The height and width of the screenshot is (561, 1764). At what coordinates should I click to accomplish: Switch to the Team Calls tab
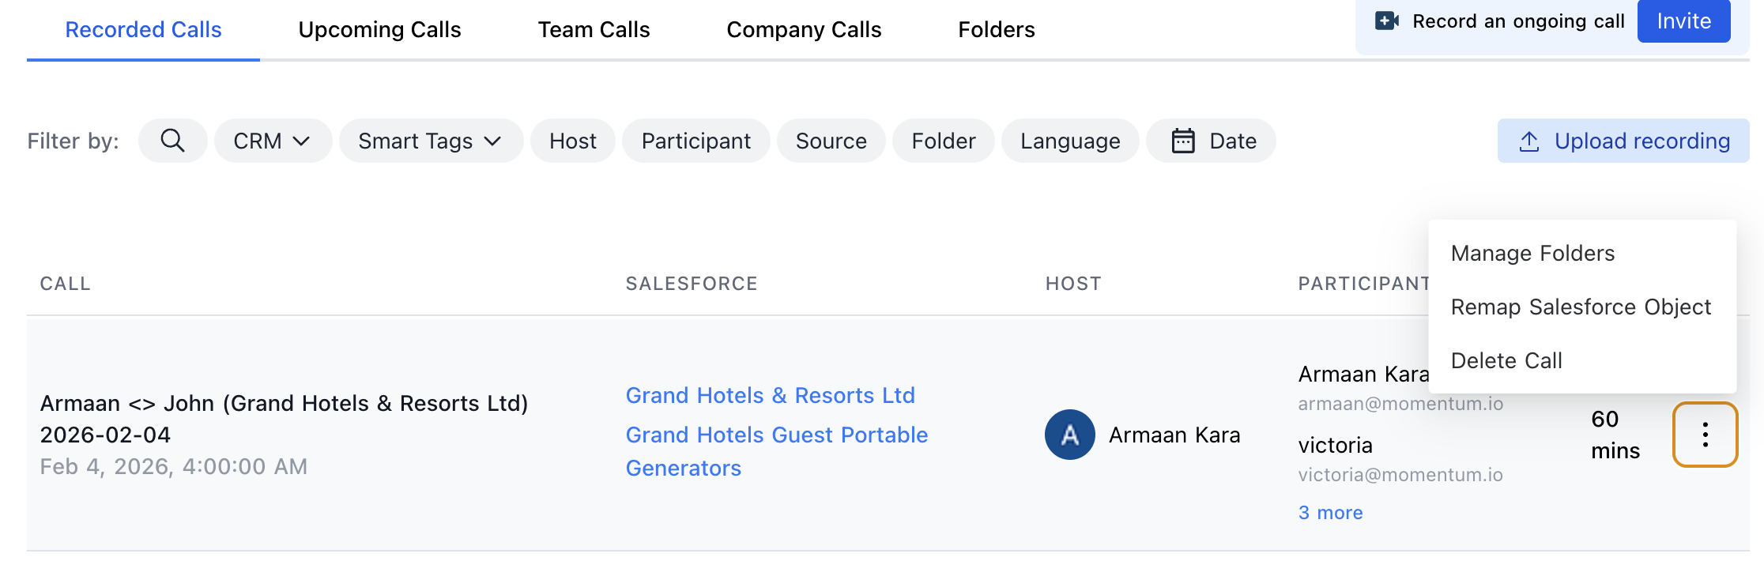(594, 29)
